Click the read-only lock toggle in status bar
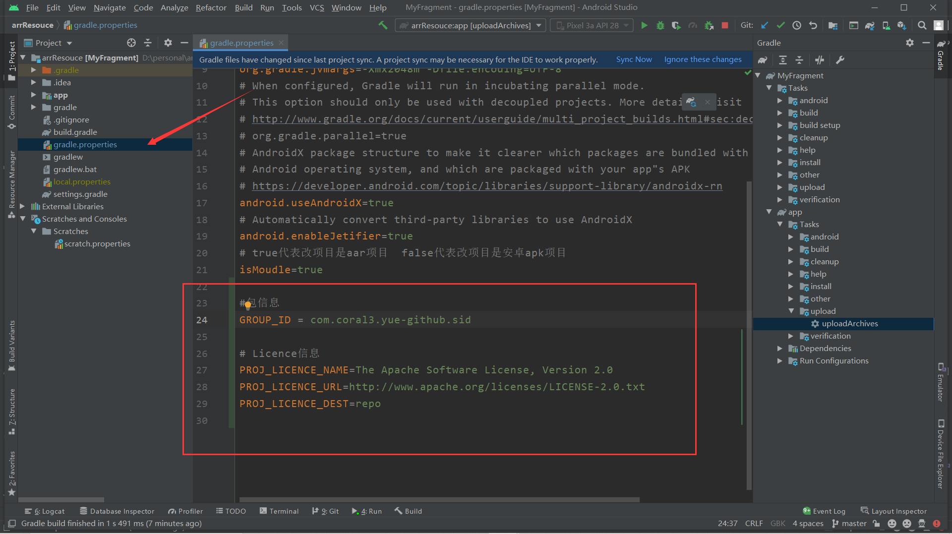952x534 pixels. pos(877,524)
